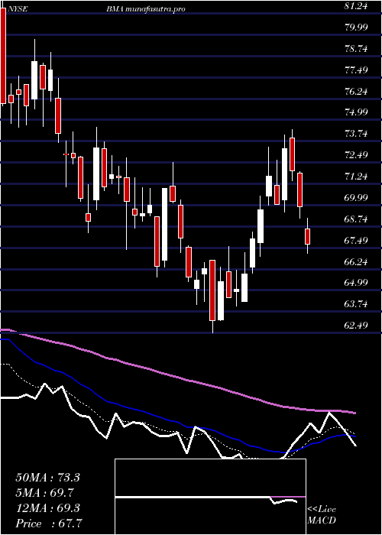Viewport: 382px width, 535px height.
Task: Click the BMA munafasutra.pro title text
Action: pyautogui.click(x=146, y=9)
